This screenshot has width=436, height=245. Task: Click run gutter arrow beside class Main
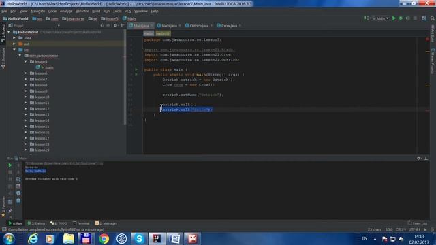tap(136, 69)
